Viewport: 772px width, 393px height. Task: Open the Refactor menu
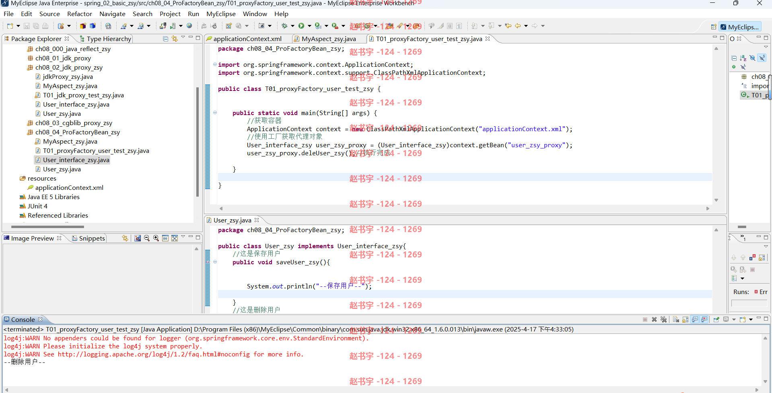(80, 14)
